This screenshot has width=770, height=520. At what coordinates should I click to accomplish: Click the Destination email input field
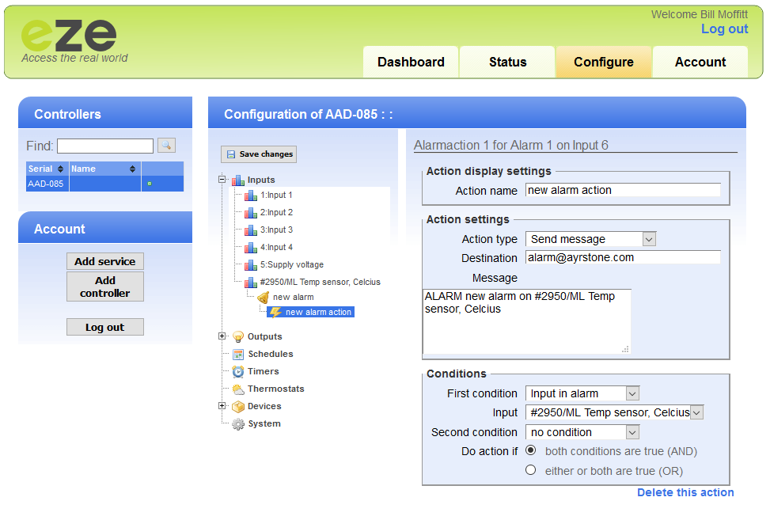623,257
